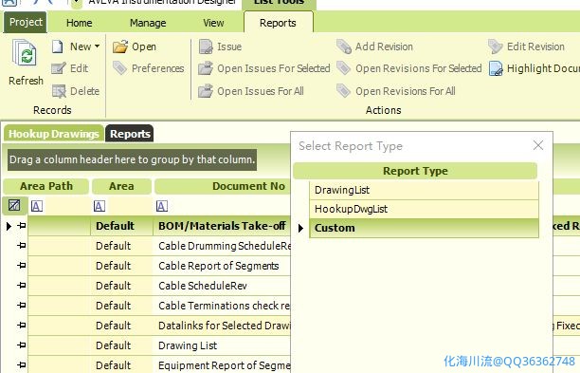The width and height of the screenshot is (580, 373).
Task: Sort by Document No column header
Action: point(223,186)
